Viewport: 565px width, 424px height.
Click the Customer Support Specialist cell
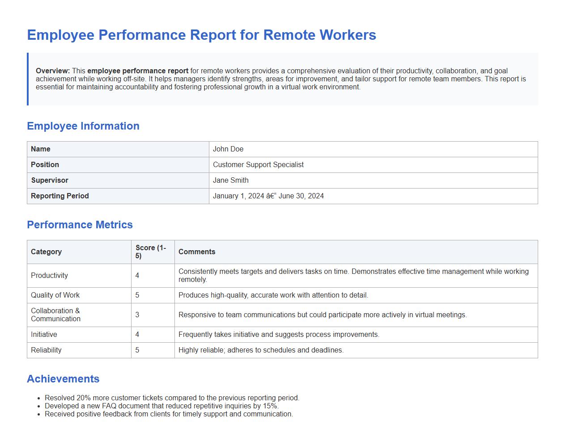(x=259, y=164)
